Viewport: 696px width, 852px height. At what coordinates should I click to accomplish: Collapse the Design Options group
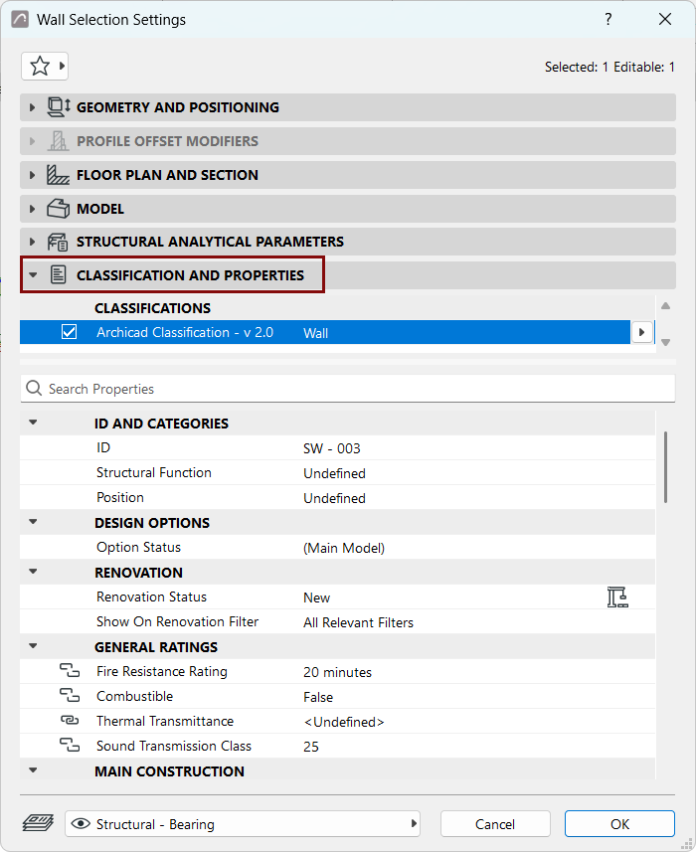click(x=33, y=522)
